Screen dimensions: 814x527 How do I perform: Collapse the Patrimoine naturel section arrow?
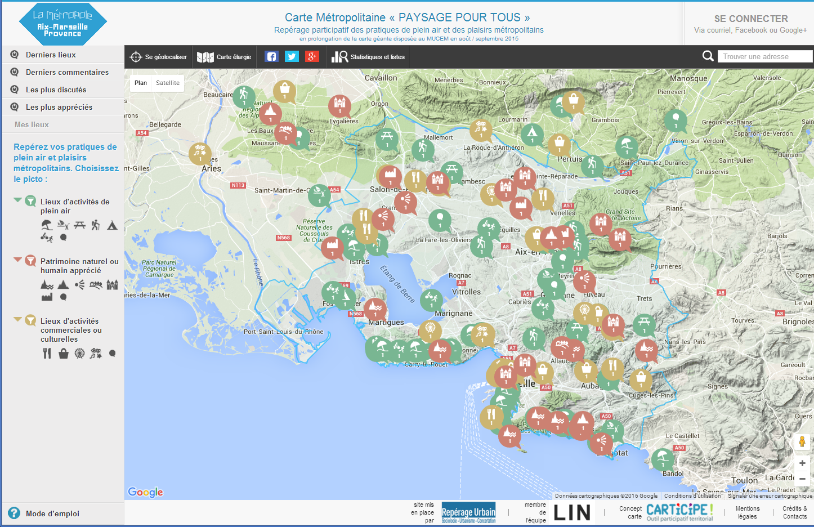pos(17,260)
